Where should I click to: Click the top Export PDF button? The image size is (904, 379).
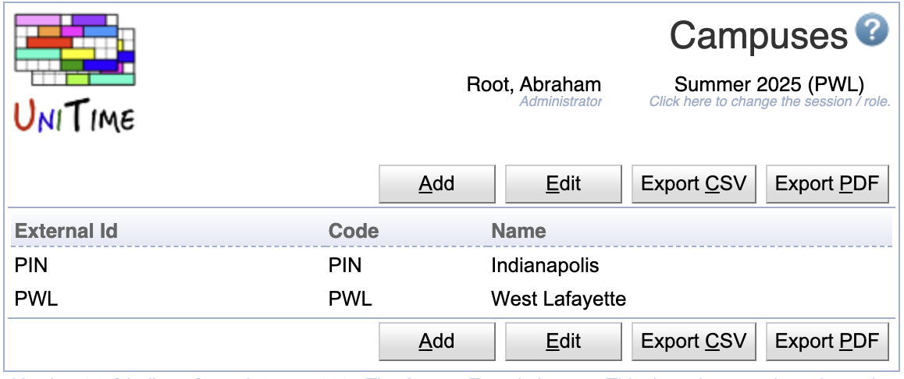[827, 184]
